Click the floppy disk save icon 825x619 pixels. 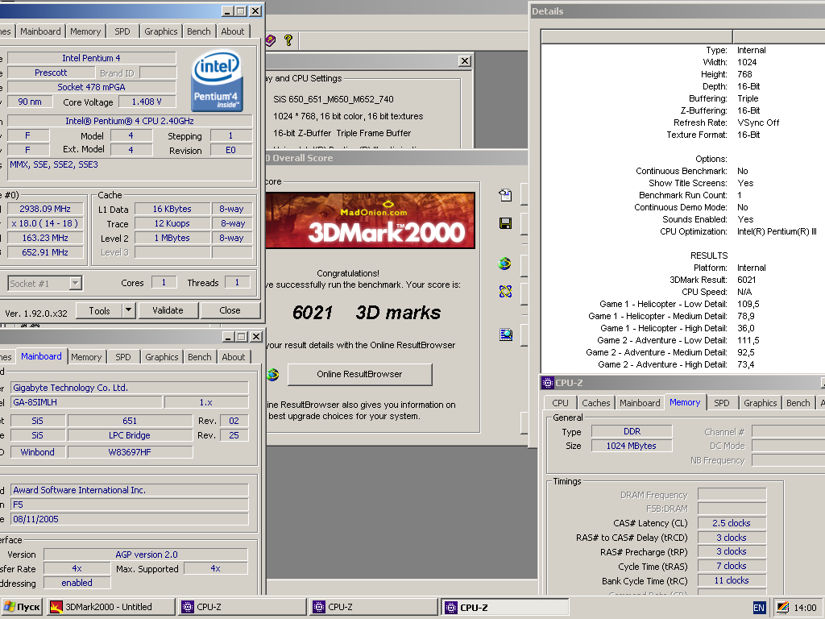tap(505, 224)
